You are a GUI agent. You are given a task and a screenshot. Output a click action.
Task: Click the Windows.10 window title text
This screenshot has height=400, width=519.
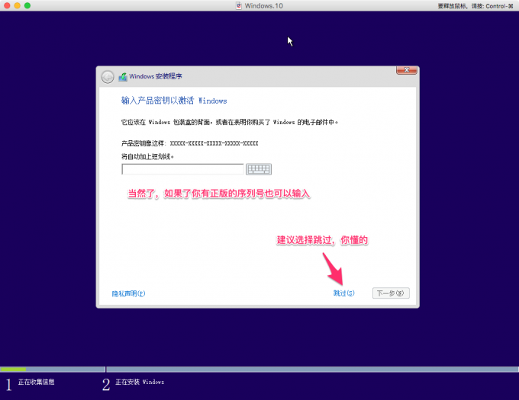click(264, 5)
